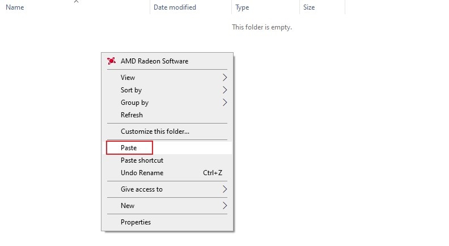Expand the Sort by submenu arrow

point(225,90)
